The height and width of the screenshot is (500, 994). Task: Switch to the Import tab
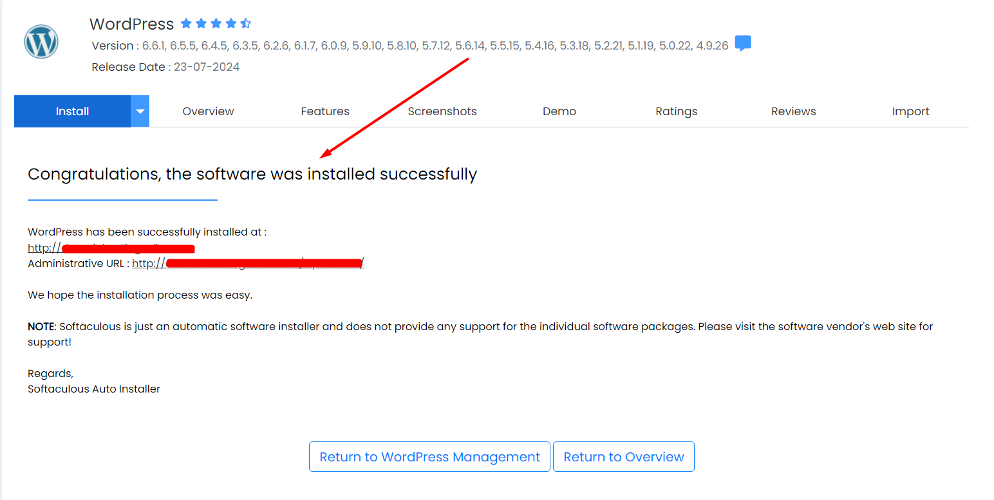pyautogui.click(x=910, y=111)
